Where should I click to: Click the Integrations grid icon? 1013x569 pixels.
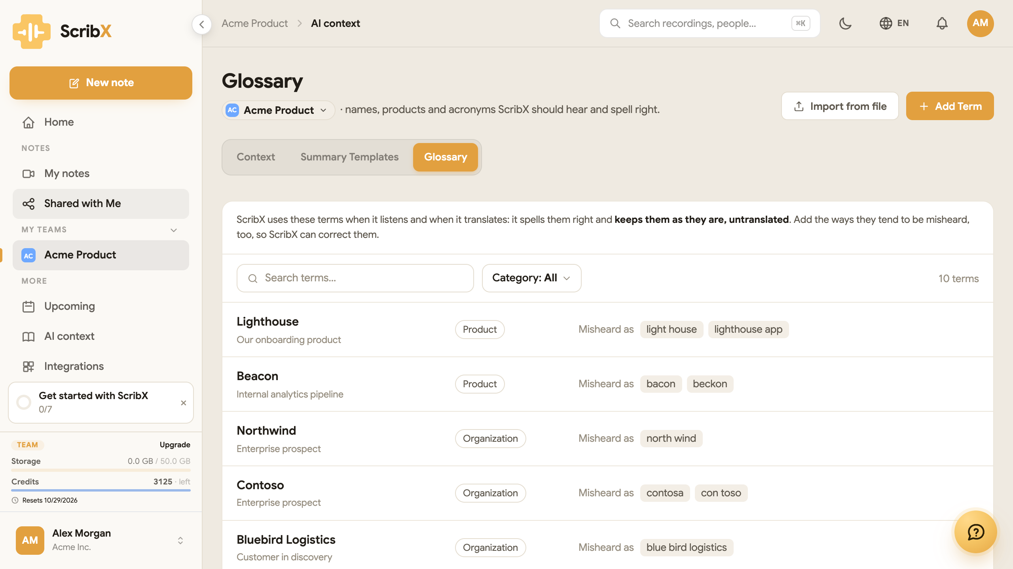28,366
